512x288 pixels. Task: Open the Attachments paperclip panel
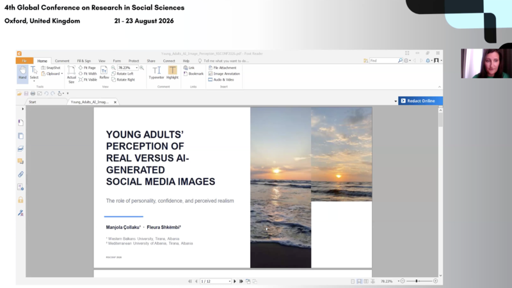pyautogui.click(x=20, y=174)
